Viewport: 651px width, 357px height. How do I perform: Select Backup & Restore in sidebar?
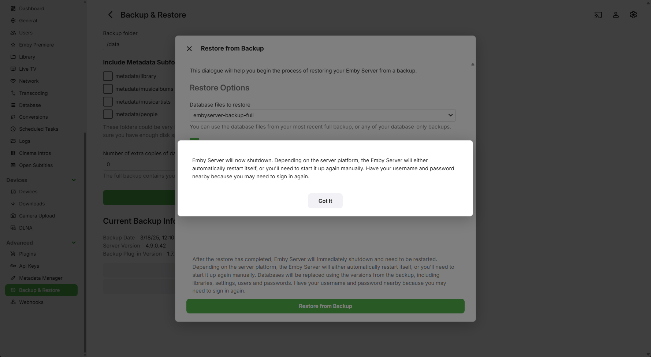tap(41, 290)
